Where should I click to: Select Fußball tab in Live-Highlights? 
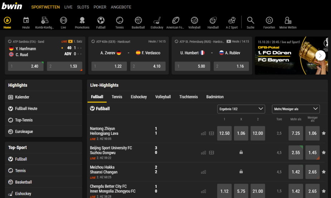tap(97, 97)
